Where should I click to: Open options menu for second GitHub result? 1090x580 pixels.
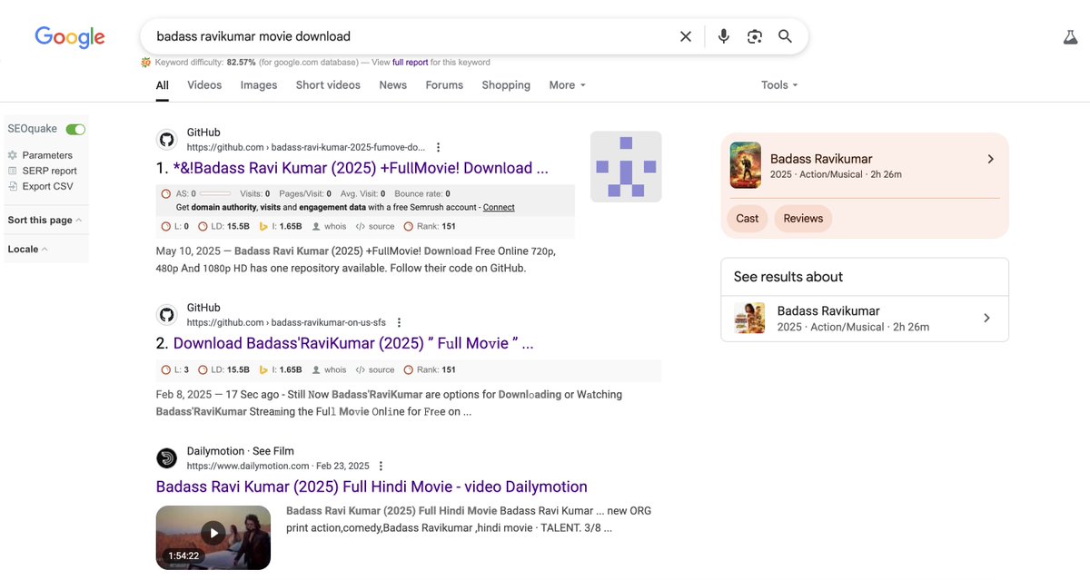click(399, 322)
